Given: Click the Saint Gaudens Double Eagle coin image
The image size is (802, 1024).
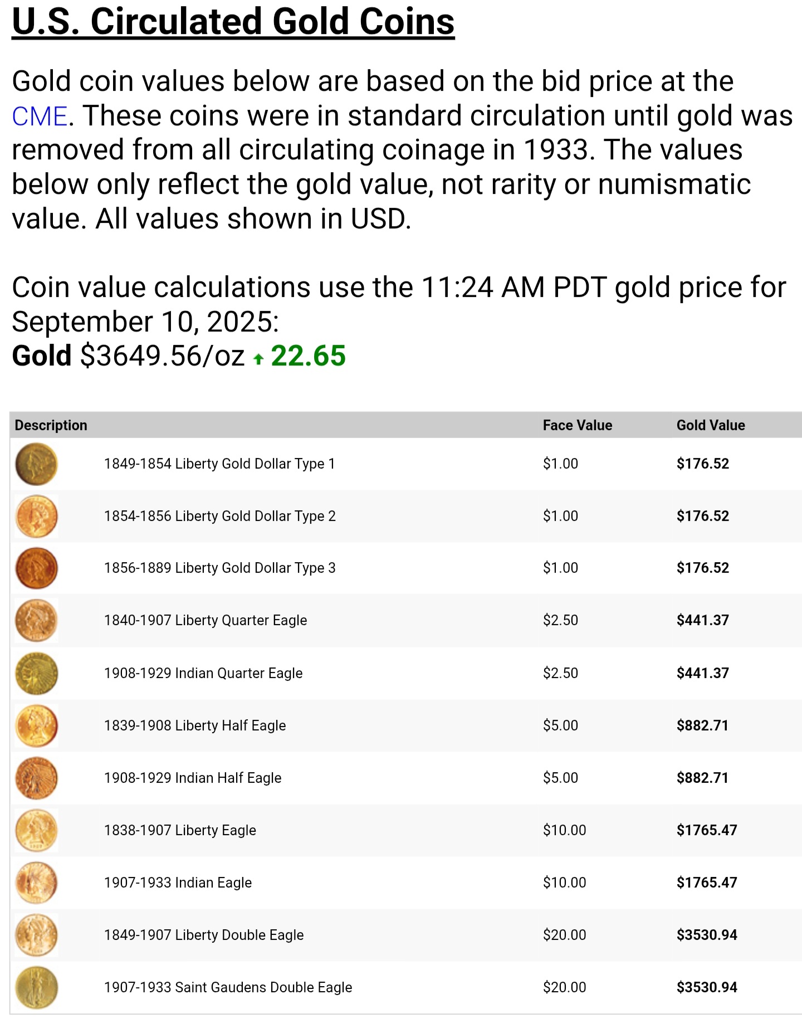Looking at the screenshot, I should pyautogui.click(x=36, y=988).
